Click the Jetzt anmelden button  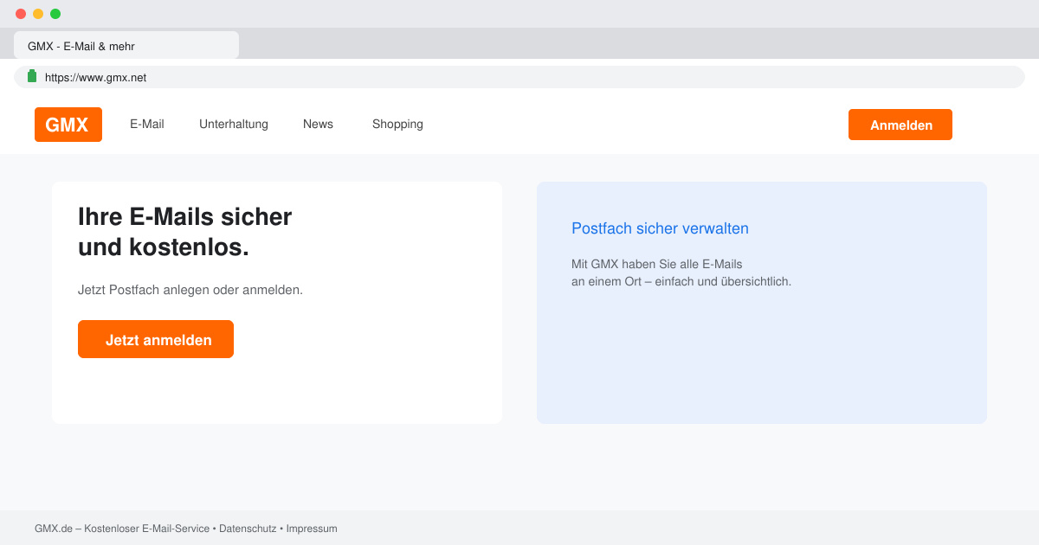[156, 339]
